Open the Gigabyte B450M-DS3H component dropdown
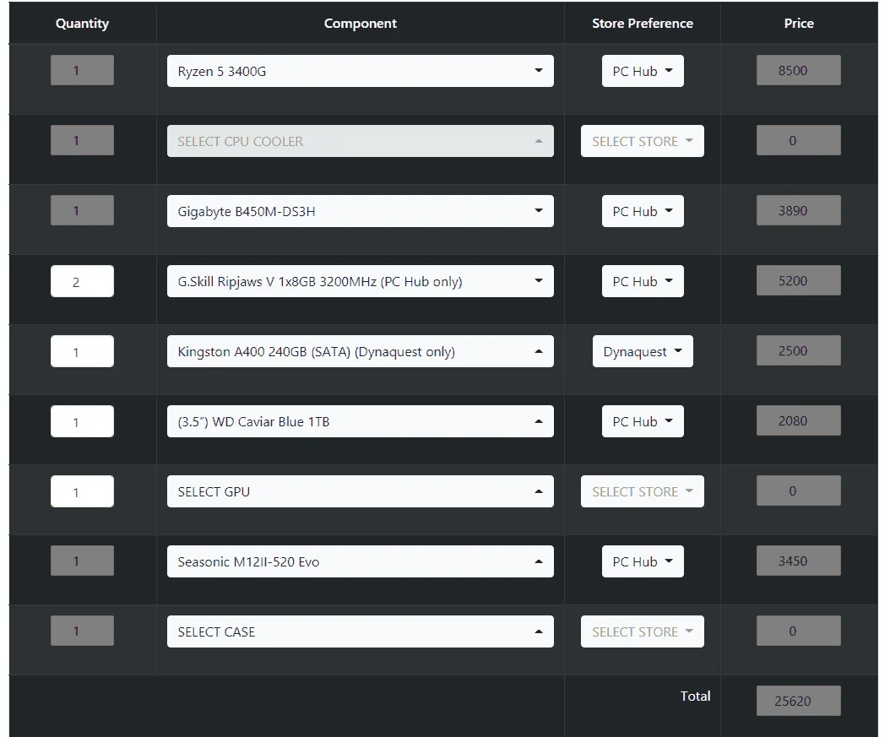This screenshot has width=890, height=737. coord(360,211)
